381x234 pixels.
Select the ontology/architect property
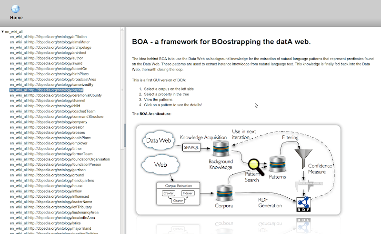[48, 53]
